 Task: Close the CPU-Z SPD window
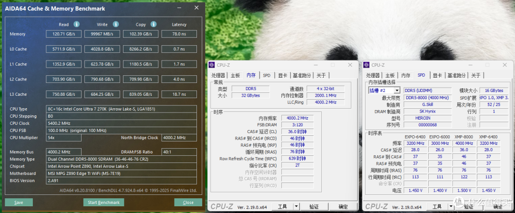tap(505, 65)
